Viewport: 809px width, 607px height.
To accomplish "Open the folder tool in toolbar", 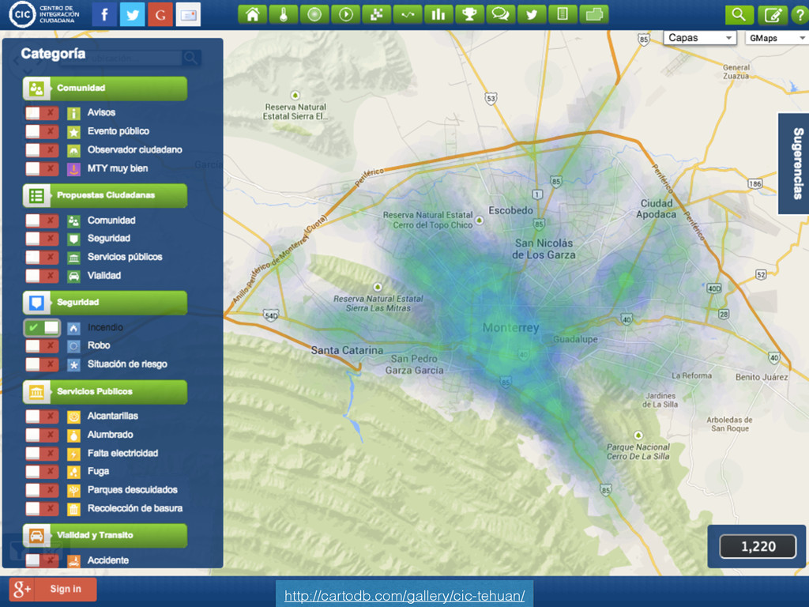I will pos(594,14).
